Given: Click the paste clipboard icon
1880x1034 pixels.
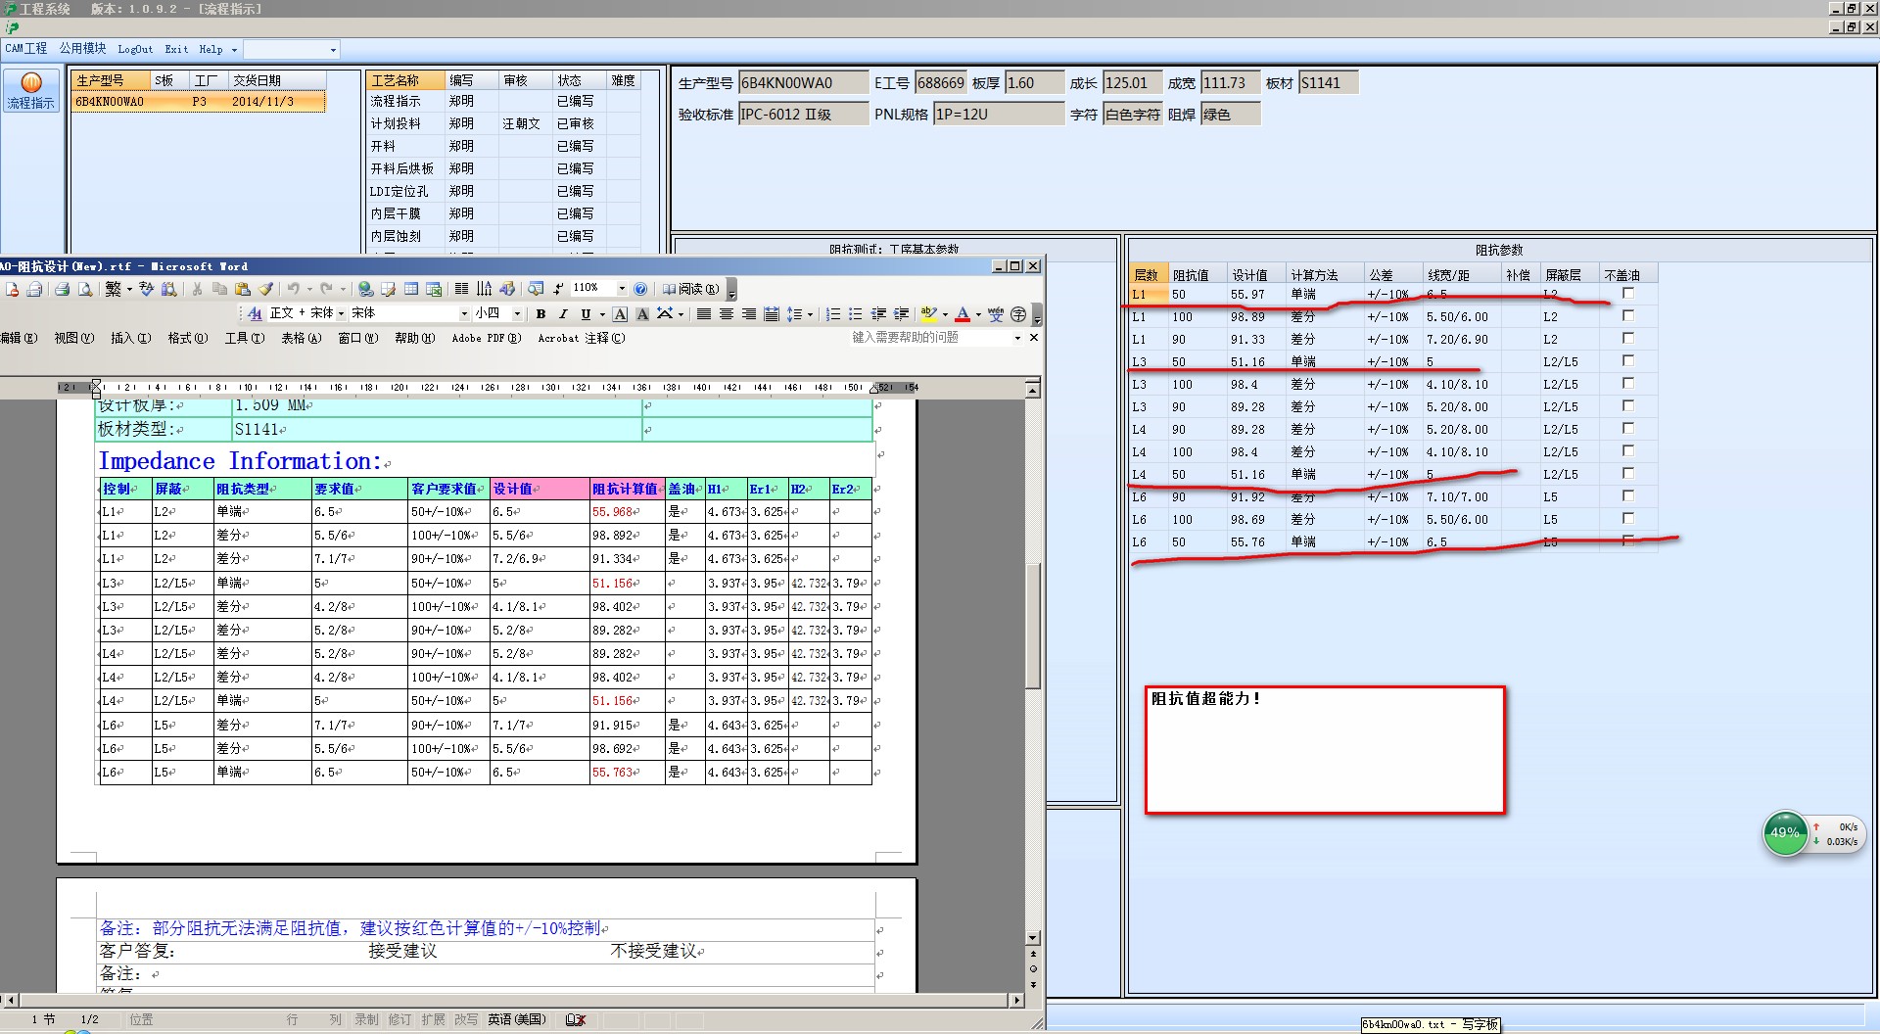Looking at the screenshot, I should tap(243, 289).
